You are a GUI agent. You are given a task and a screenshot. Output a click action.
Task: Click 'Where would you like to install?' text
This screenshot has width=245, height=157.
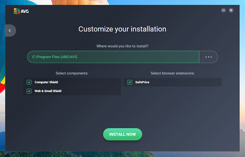pos(122,46)
